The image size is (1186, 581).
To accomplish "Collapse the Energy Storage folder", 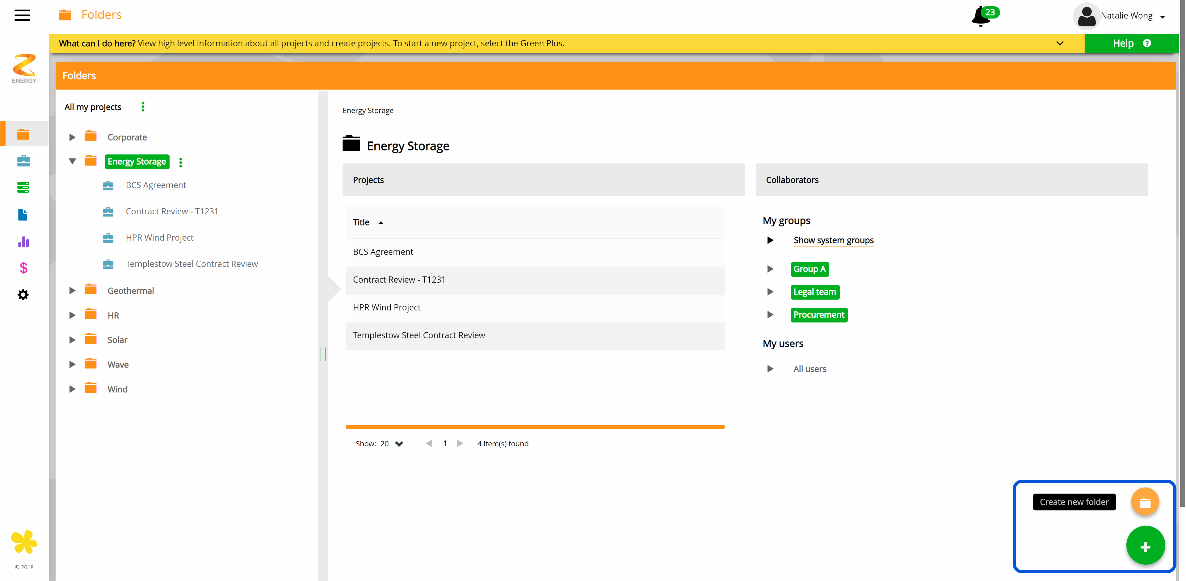I will point(72,162).
